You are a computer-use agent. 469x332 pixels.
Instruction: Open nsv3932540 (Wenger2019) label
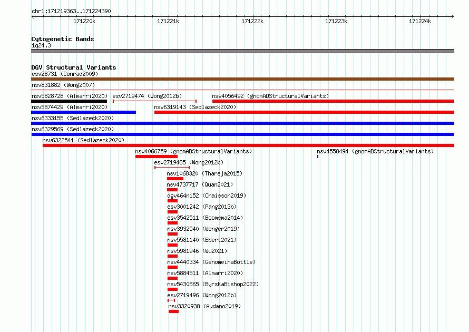[203, 229]
